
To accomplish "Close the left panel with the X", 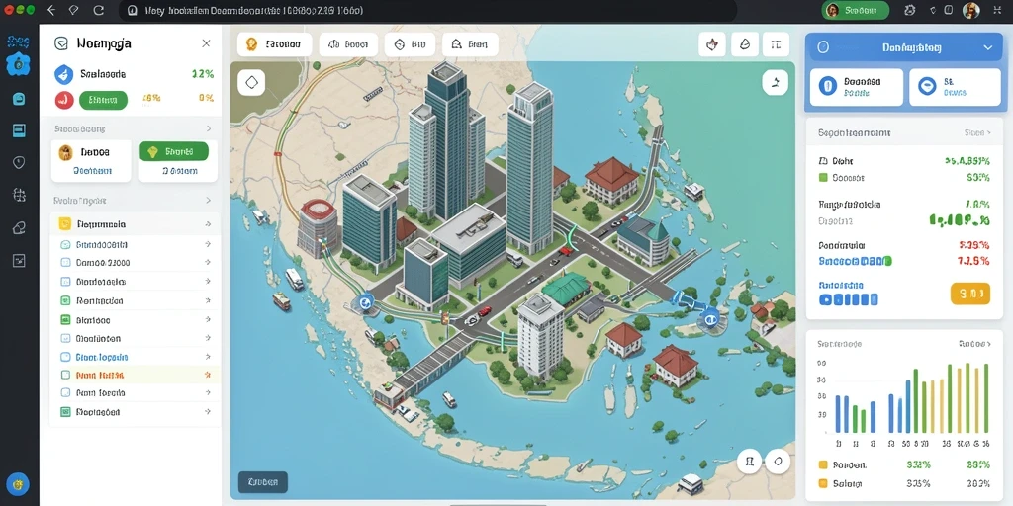I will pyautogui.click(x=206, y=43).
